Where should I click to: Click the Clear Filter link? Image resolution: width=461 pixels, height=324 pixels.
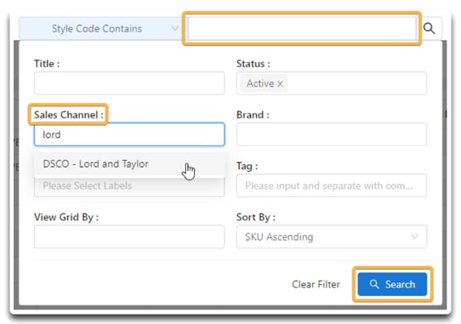[x=316, y=284]
